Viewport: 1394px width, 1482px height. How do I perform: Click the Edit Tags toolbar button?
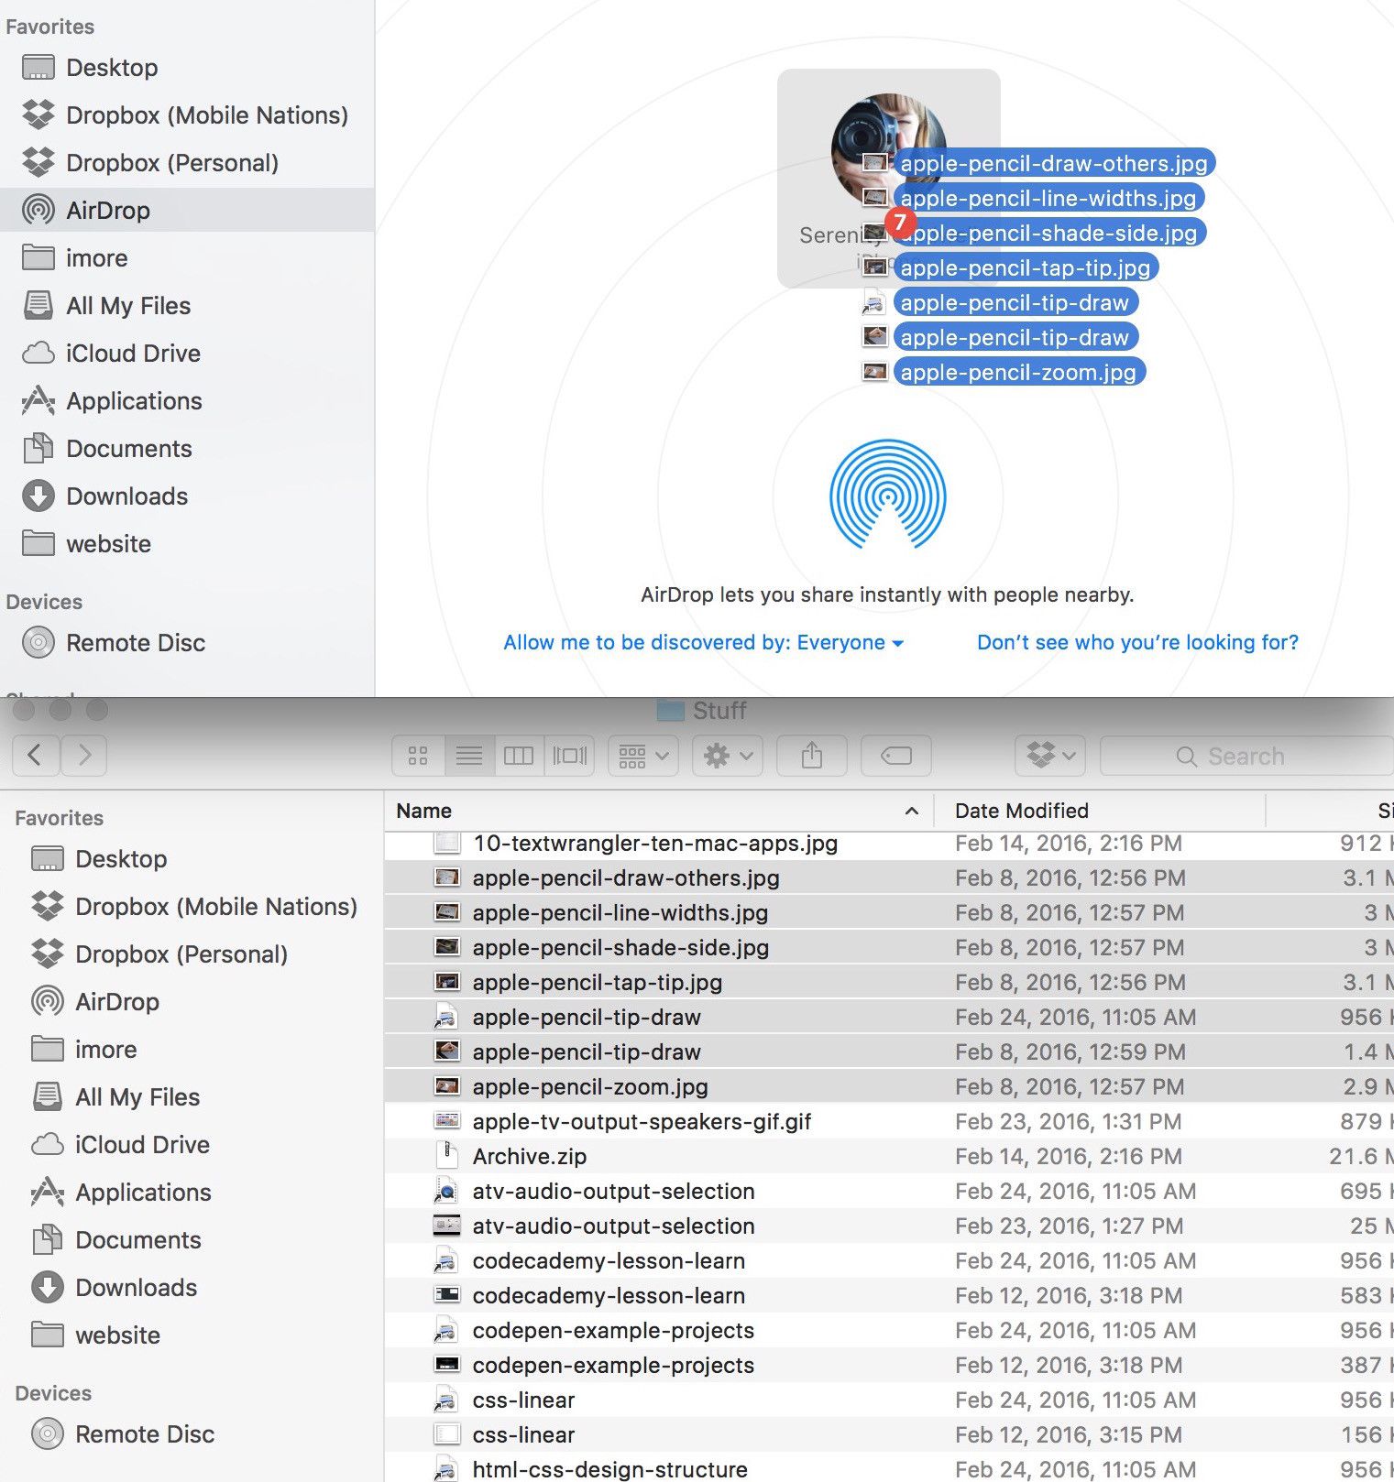[895, 756]
